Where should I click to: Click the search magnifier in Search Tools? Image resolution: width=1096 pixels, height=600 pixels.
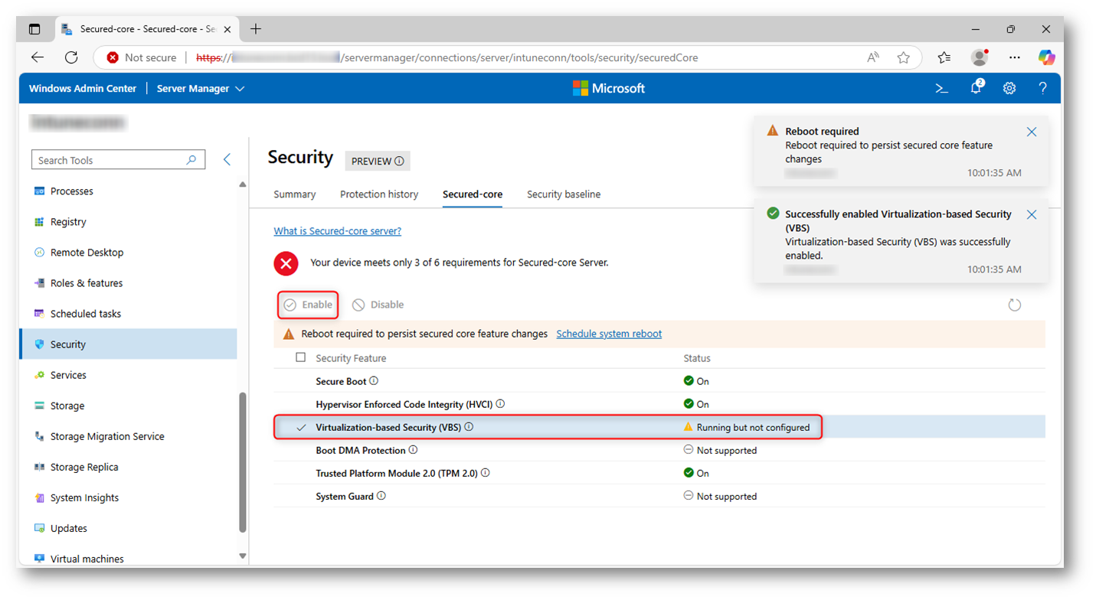(x=191, y=160)
